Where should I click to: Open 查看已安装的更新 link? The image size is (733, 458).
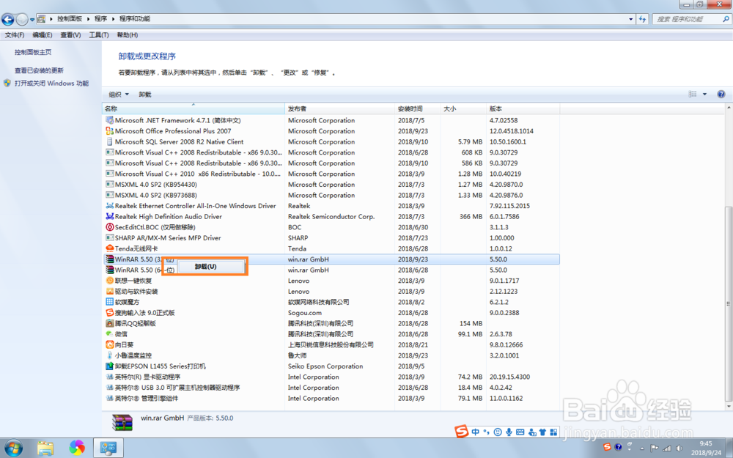(x=39, y=70)
